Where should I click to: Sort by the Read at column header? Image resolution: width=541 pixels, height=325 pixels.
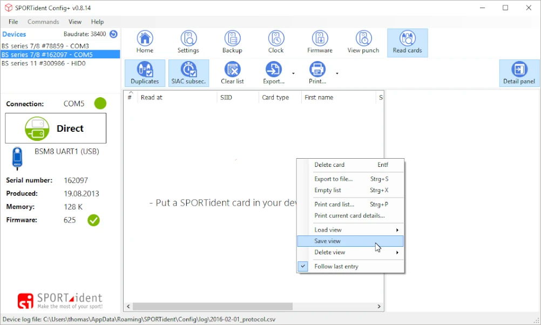click(x=177, y=98)
